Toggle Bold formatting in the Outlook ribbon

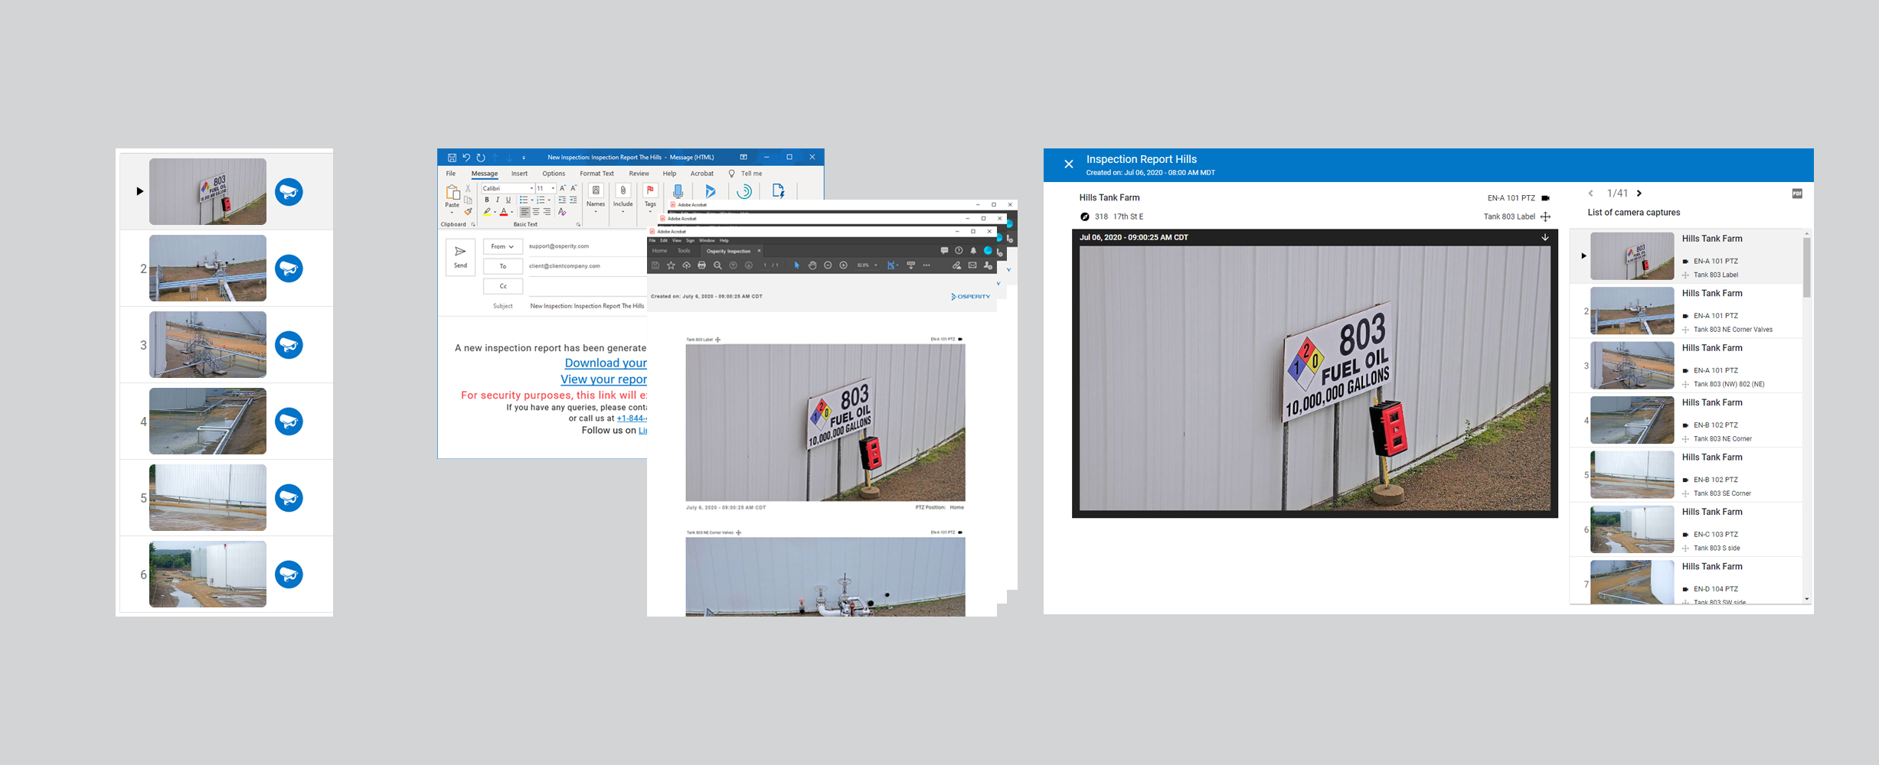[486, 200]
